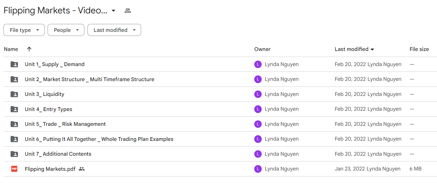Click the File size column header

click(x=419, y=49)
